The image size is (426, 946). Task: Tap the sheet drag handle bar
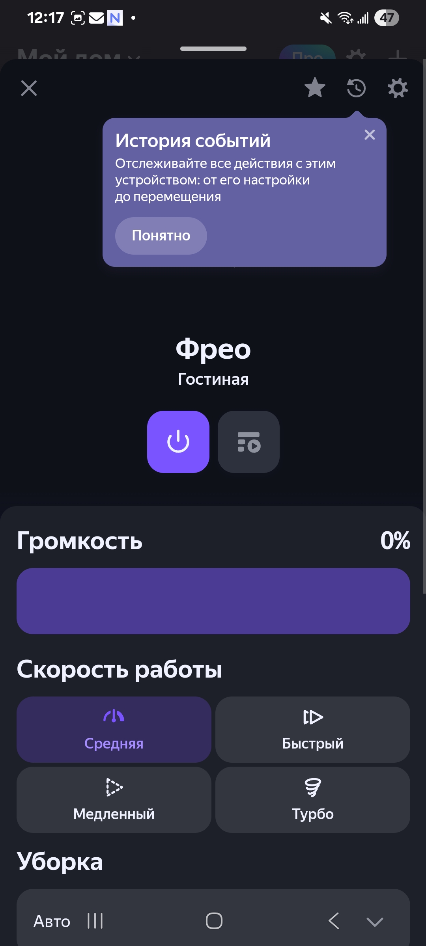click(x=213, y=49)
